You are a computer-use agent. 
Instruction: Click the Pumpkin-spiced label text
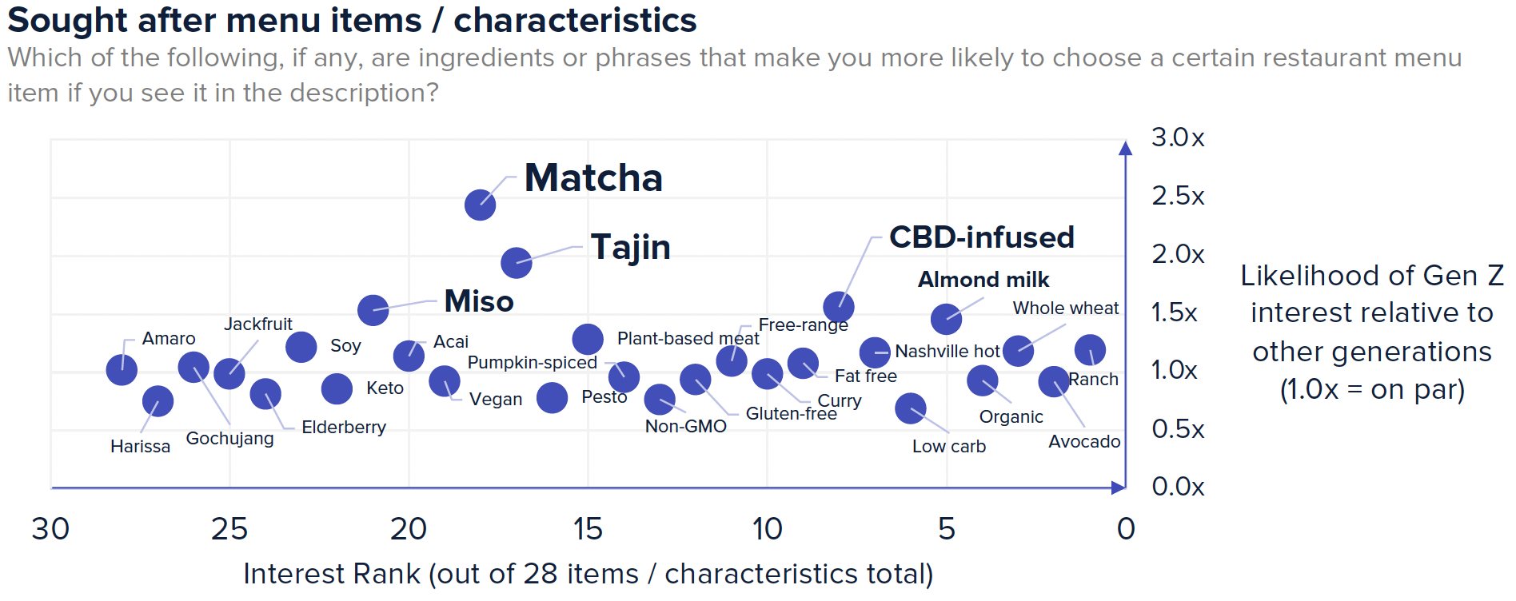[x=532, y=363]
